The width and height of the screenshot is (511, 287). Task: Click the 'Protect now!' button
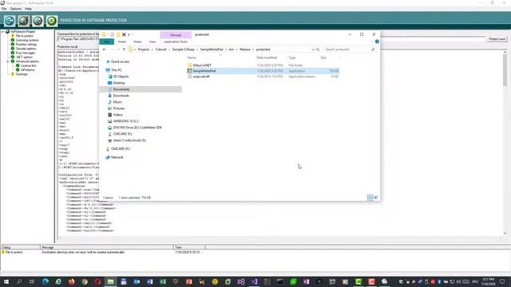(497, 39)
